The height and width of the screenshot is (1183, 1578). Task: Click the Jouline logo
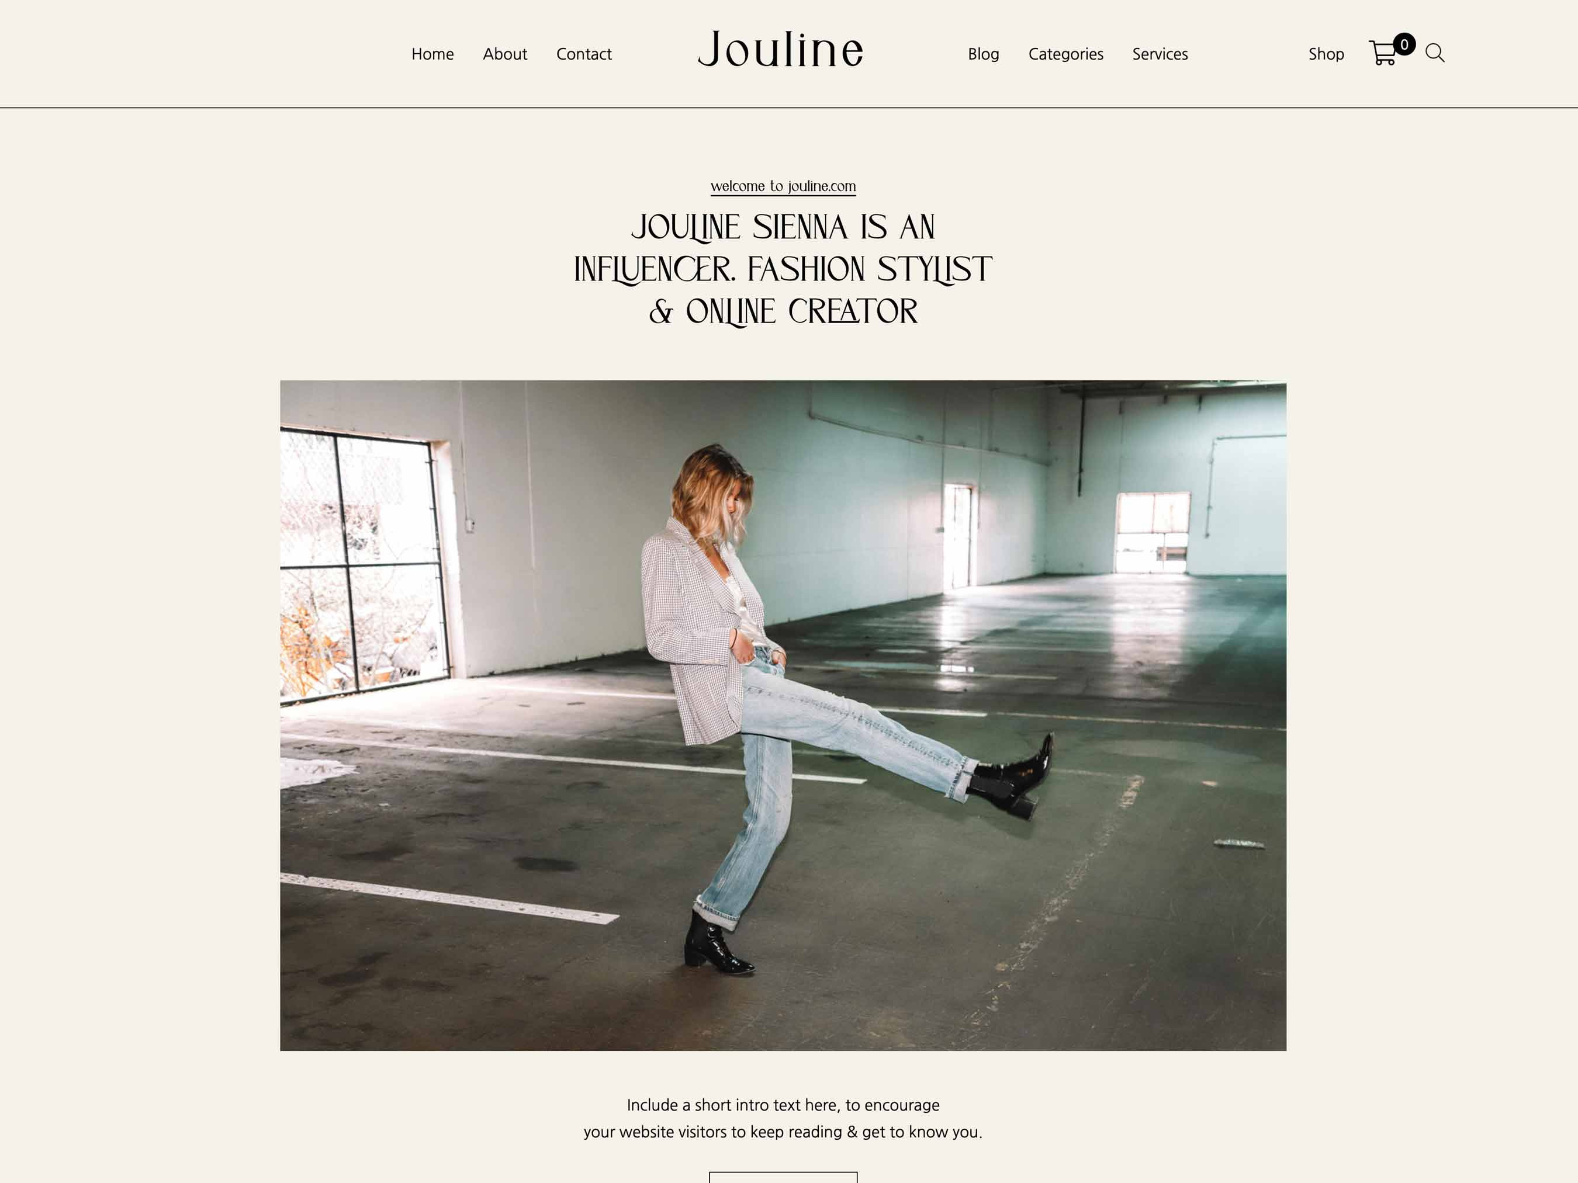pos(780,50)
